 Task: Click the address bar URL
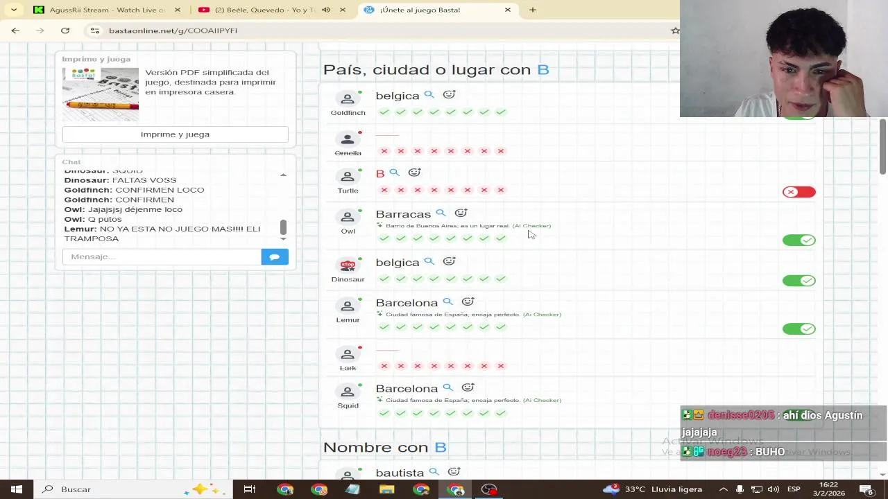173,30
